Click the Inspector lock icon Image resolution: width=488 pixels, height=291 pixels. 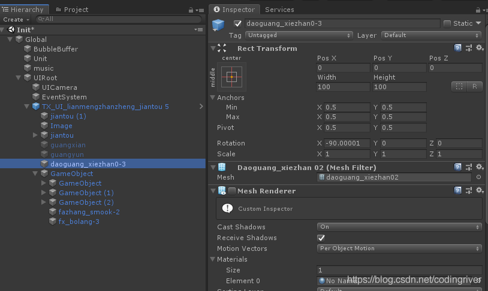pyautogui.click(x=469, y=10)
